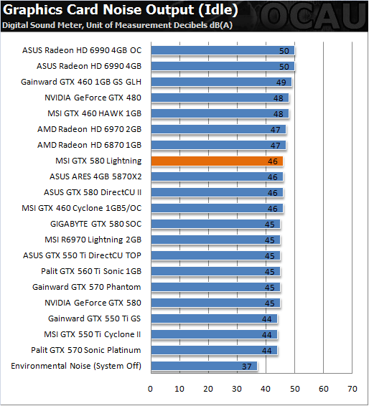Click the orange MSI GTX 580 Lightning bar
369x406 pixels.
click(217, 161)
